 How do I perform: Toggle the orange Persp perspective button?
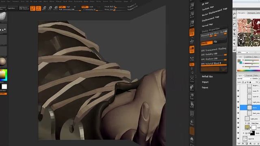(x=192, y=32)
